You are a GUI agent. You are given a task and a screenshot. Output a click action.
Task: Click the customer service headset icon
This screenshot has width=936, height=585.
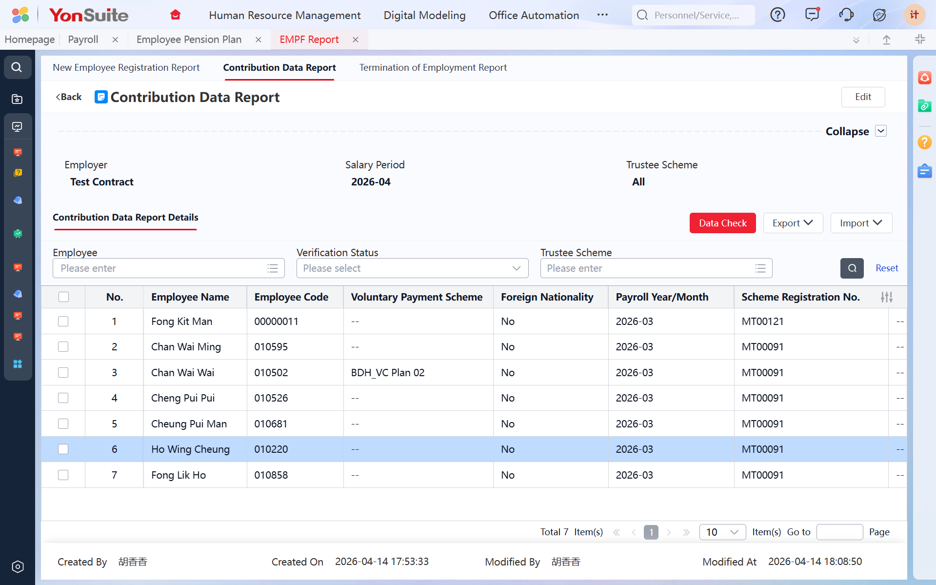(x=846, y=15)
